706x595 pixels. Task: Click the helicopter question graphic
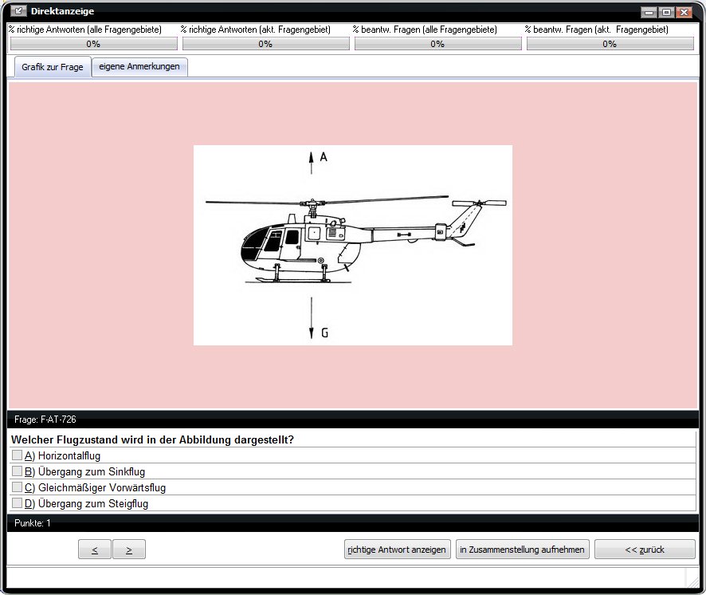click(x=353, y=245)
